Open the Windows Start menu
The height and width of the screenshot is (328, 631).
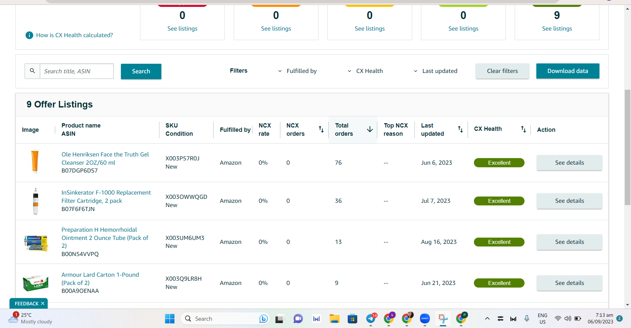coord(170,318)
